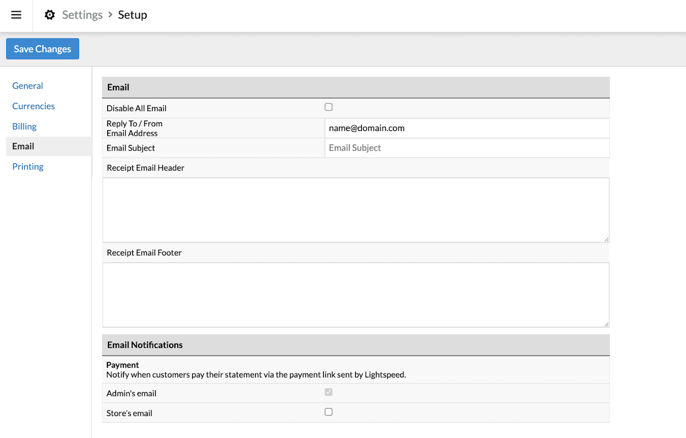Click the Reply To / From email field
This screenshot has width=686, height=438.
[467, 128]
